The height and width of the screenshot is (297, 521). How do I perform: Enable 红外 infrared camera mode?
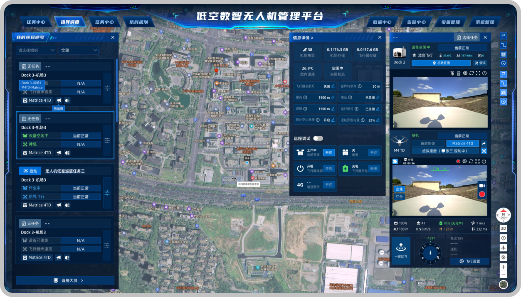pos(399,196)
